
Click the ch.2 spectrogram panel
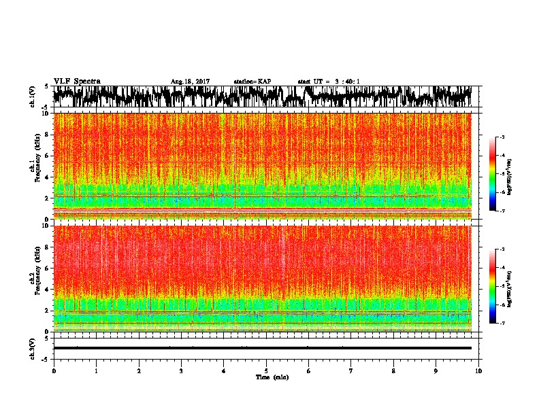(262, 279)
